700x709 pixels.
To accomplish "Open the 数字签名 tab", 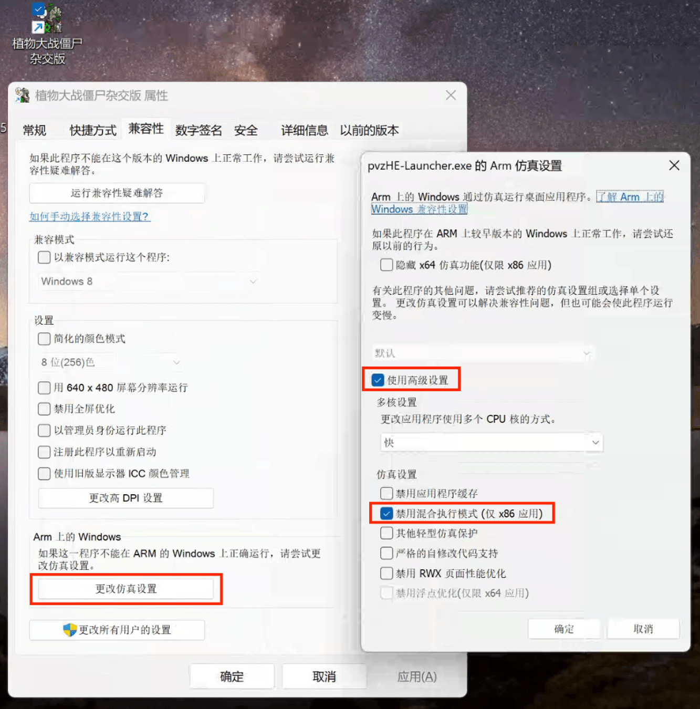I will 198,130.
